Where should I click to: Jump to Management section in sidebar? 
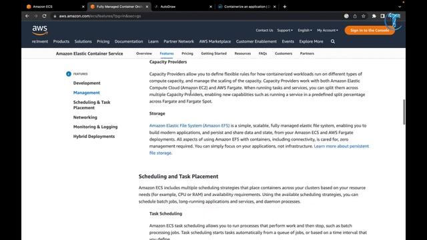(x=86, y=93)
